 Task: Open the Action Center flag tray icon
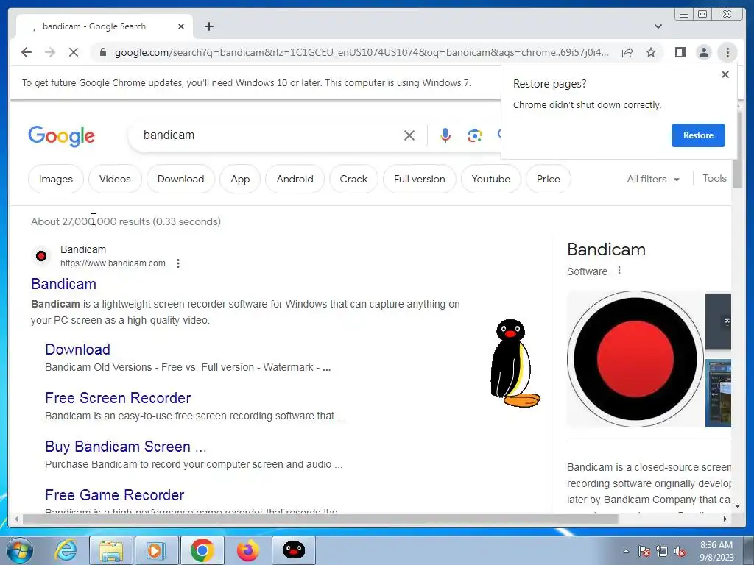644,551
